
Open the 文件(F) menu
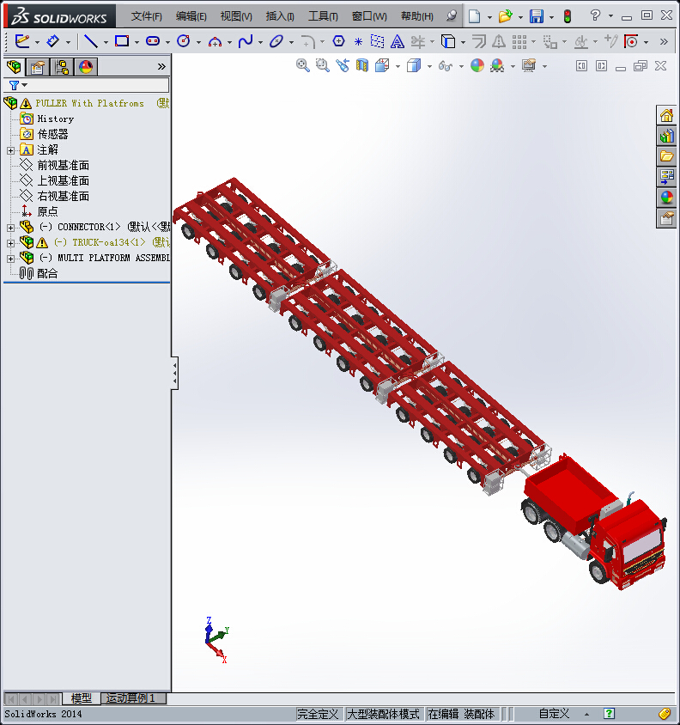tap(146, 16)
